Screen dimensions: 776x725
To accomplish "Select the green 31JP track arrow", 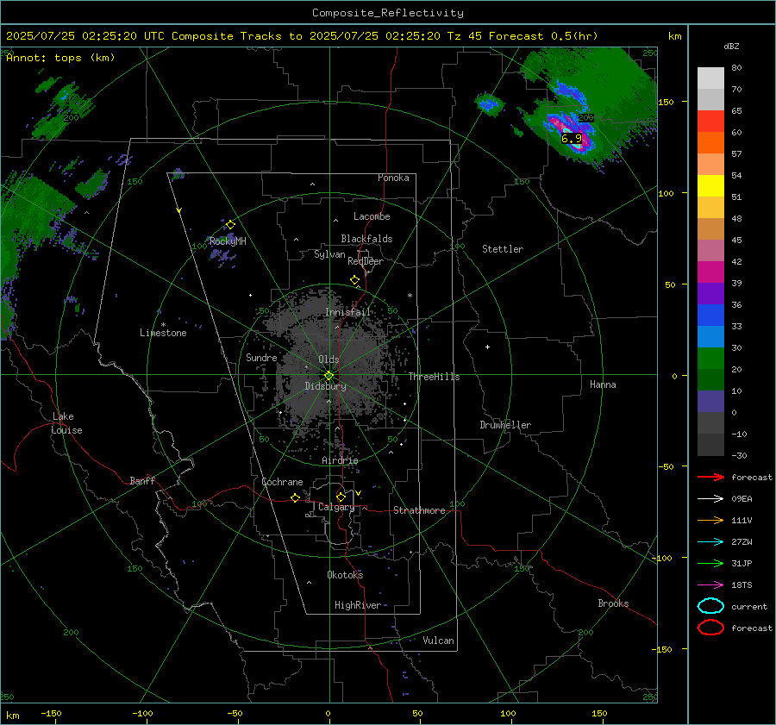I will point(710,563).
